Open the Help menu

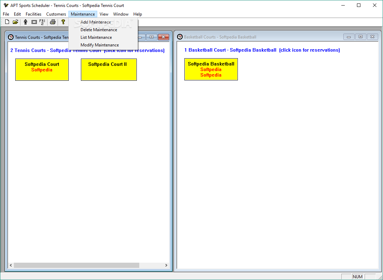click(138, 14)
